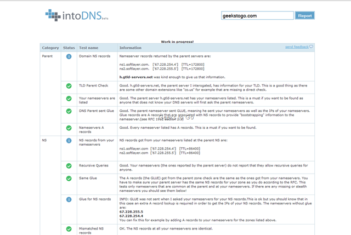Click the Category column header

click(x=50, y=48)
